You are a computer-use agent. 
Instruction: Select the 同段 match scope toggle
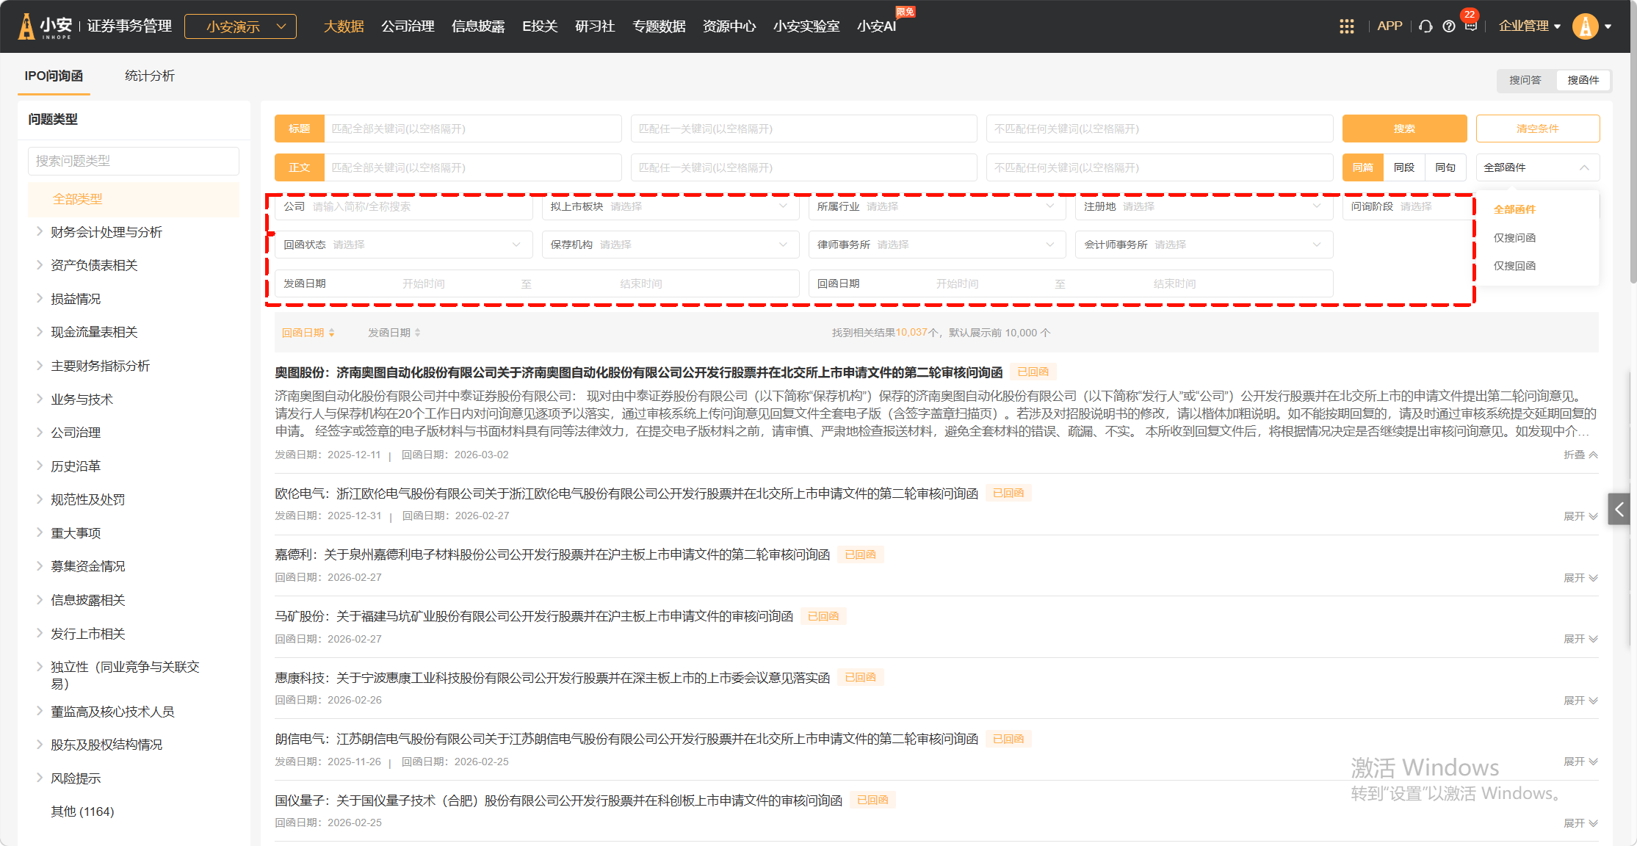[1403, 167]
